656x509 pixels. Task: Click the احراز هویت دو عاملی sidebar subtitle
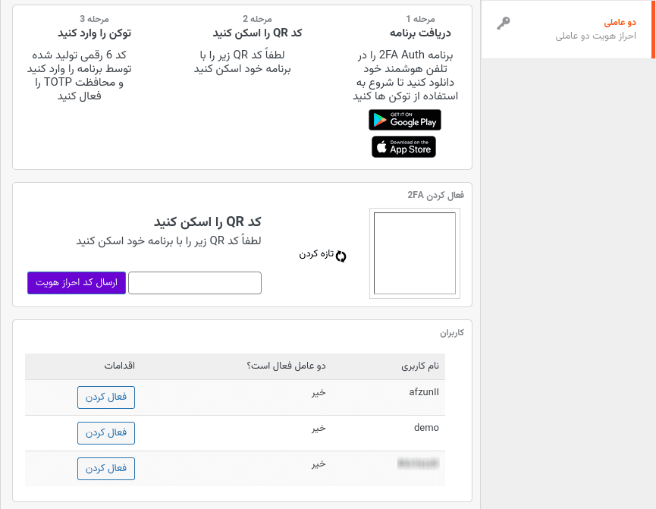click(x=596, y=36)
